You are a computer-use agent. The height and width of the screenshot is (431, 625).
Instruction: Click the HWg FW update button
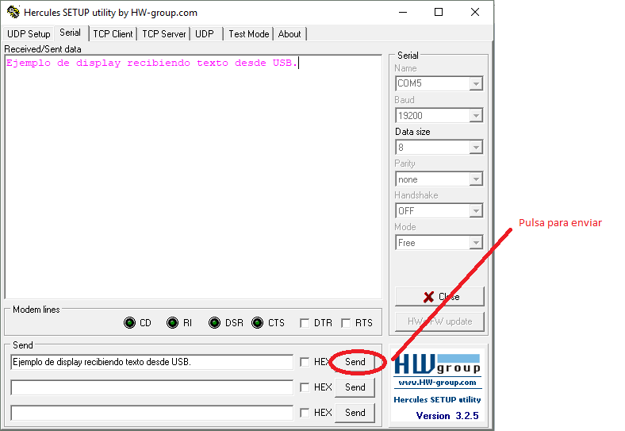point(439,321)
